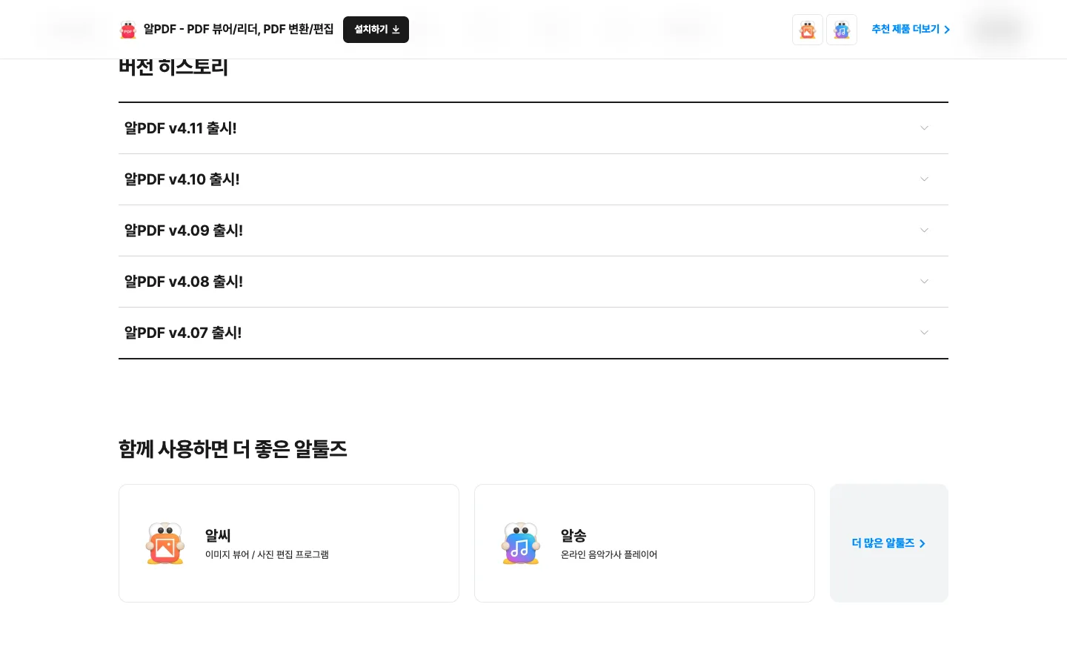Image resolution: width=1067 pixels, height=667 pixels.
Task: Click the 알PDF - PDF 뷰어/리더 header title
Action: [239, 30]
